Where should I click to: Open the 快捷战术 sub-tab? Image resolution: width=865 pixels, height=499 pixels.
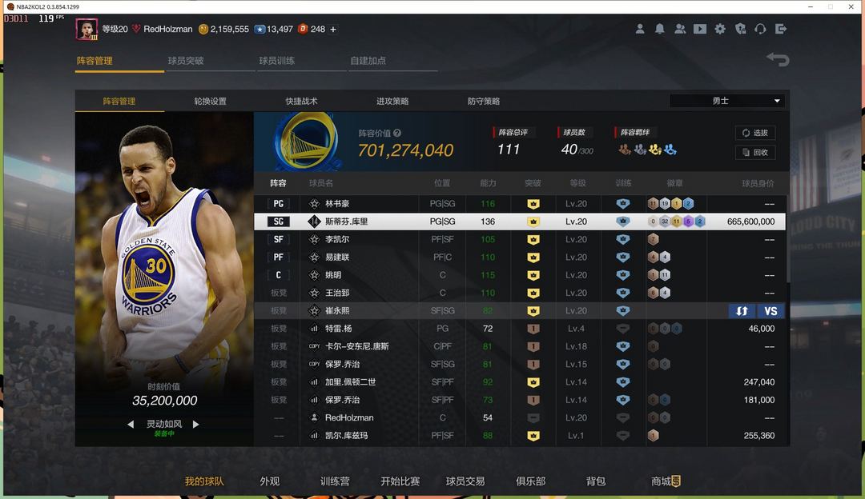coord(301,102)
